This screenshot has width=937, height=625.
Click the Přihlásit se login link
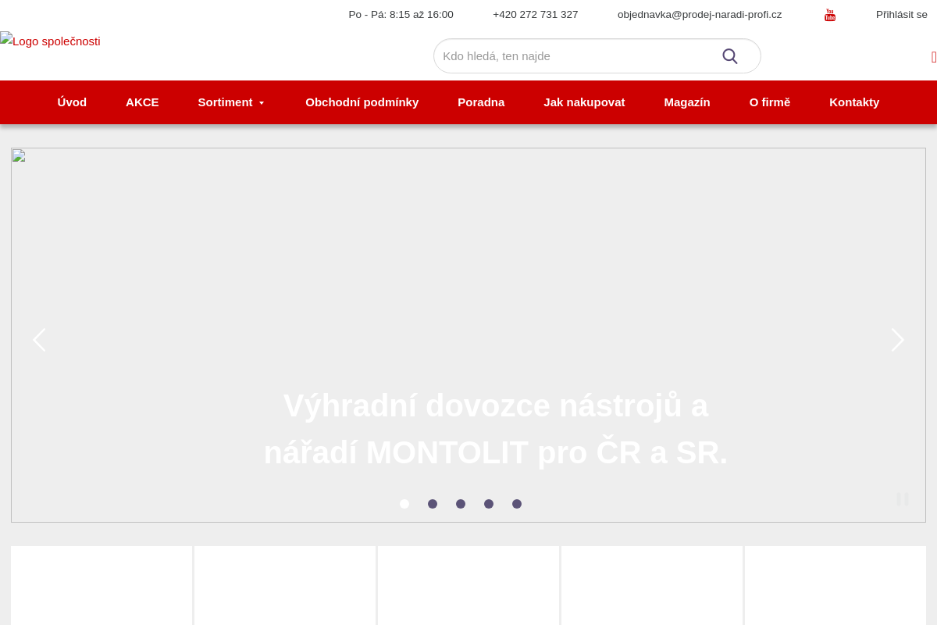tap(901, 14)
